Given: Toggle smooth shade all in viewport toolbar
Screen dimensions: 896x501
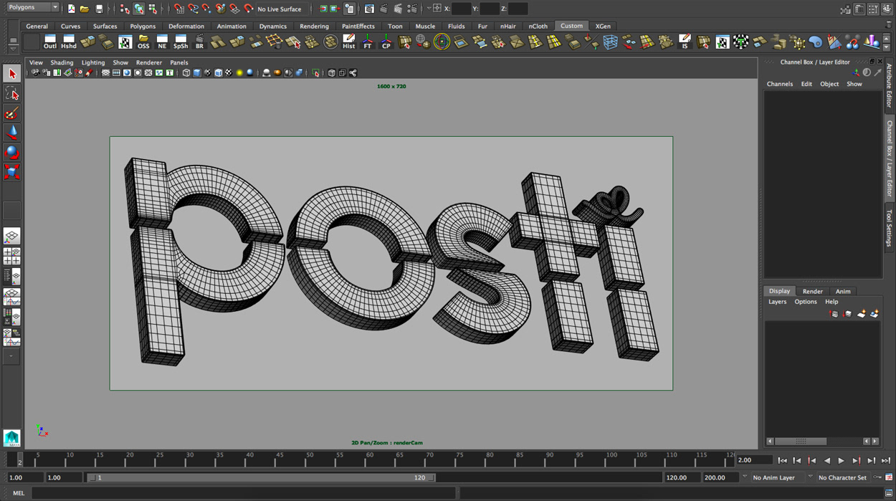Looking at the screenshot, I should coord(197,72).
